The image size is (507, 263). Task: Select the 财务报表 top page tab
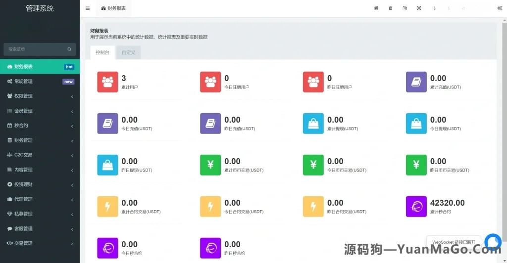[113, 8]
